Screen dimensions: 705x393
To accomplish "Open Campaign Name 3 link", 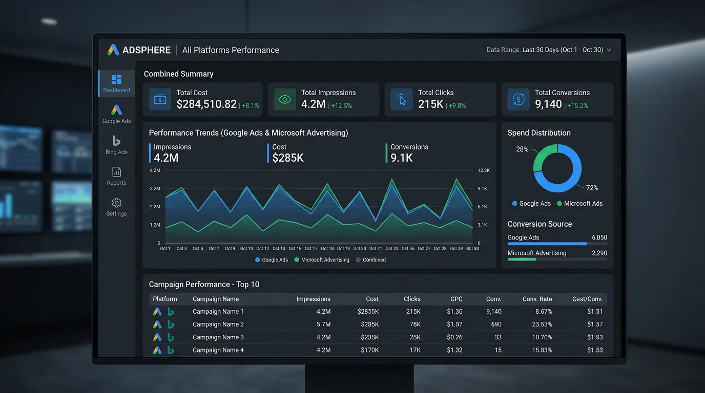I will pos(218,338).
